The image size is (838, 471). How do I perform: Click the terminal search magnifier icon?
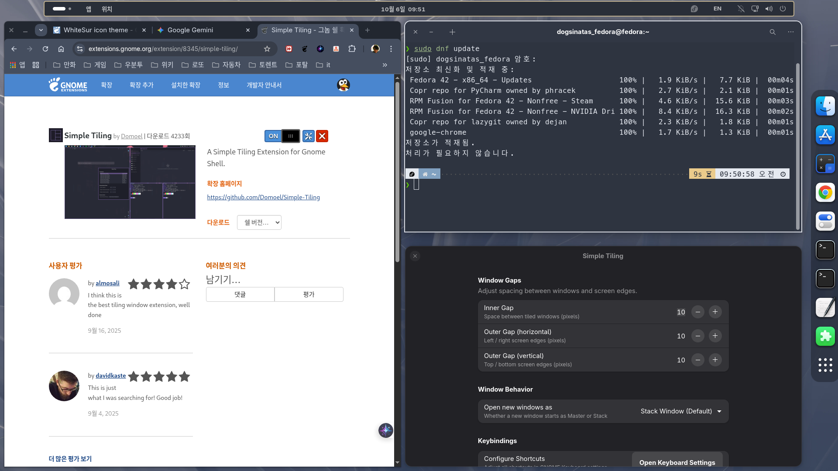tap(772, 32)
